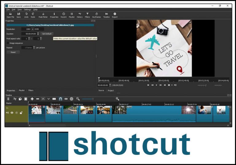Lift the clip with the up-chevron icon

click(x=43, y=99)
